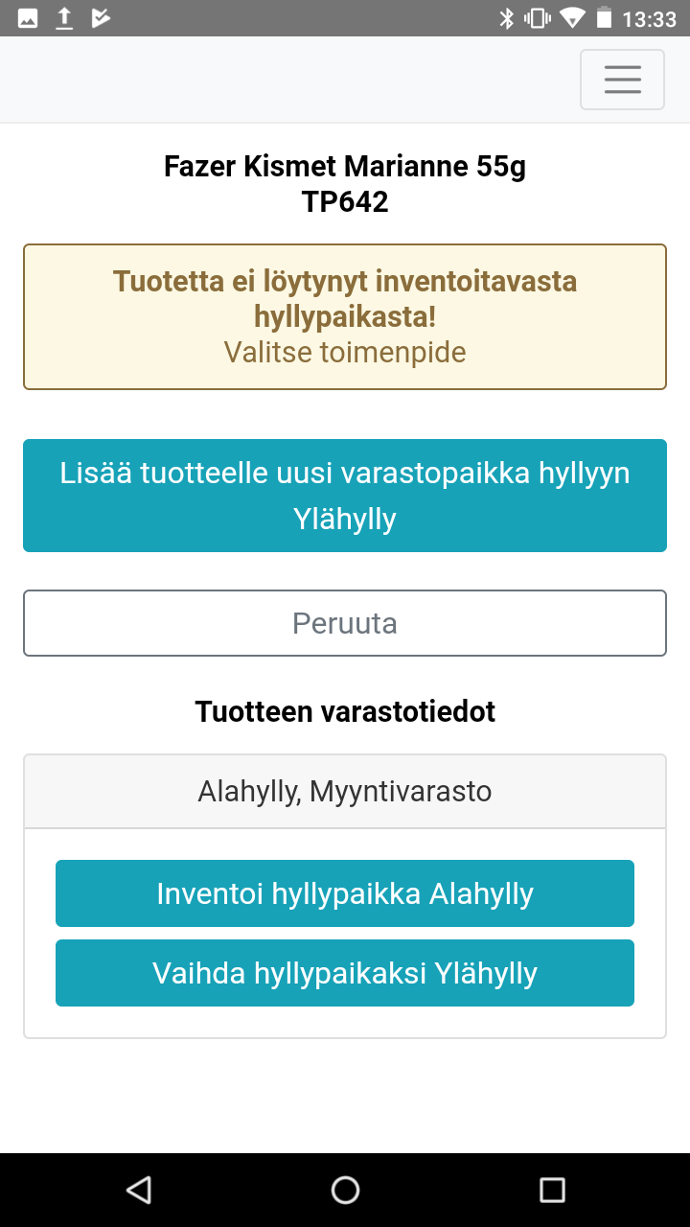Open recent apps square button
690x1227 pixels.
[x=552, y=1190]
